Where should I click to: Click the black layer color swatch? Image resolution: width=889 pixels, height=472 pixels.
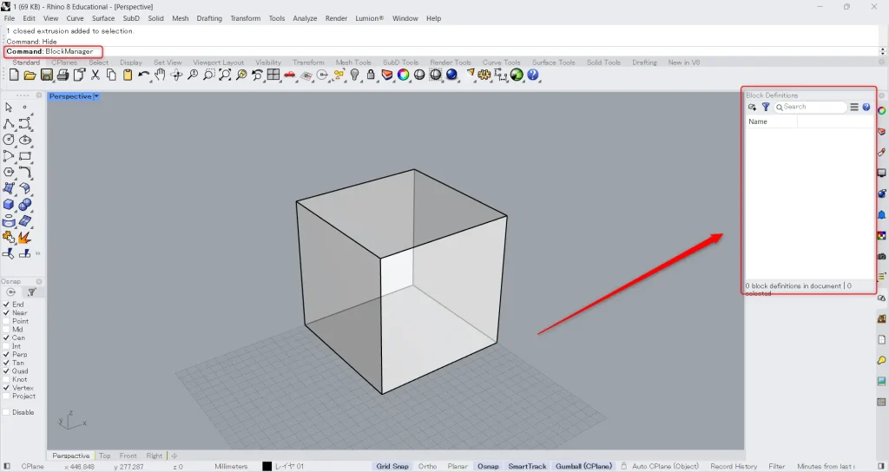coord(267,466)
